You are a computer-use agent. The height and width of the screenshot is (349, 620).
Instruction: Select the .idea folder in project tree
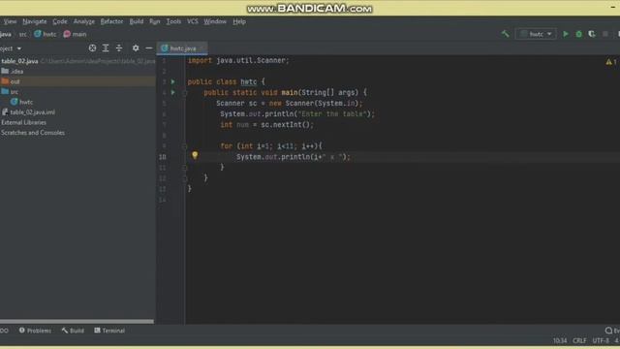[16, 71]
